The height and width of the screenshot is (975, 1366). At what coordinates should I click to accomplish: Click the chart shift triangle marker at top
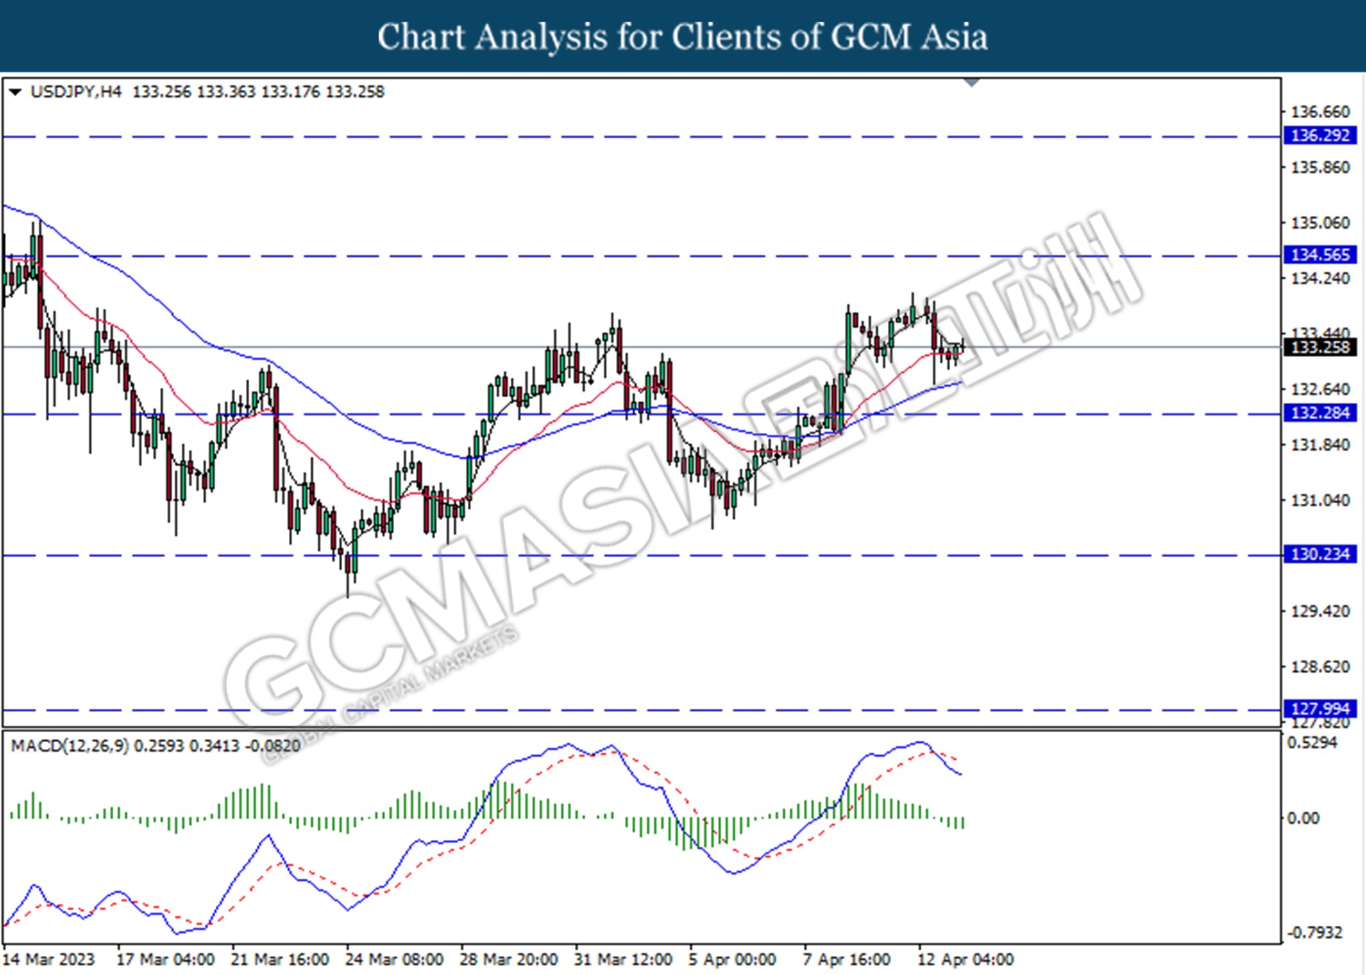click(x=971, y=83)
